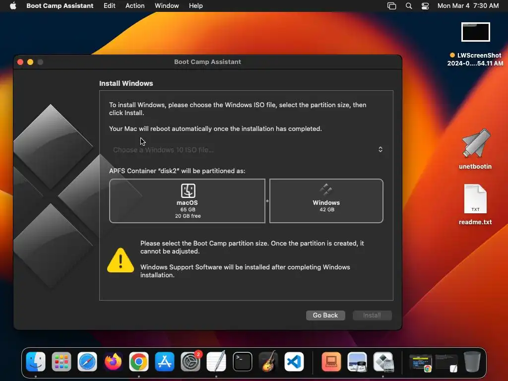Open Launchpad in the Dock
Screen dimensions: 508x381
(61, 362)
